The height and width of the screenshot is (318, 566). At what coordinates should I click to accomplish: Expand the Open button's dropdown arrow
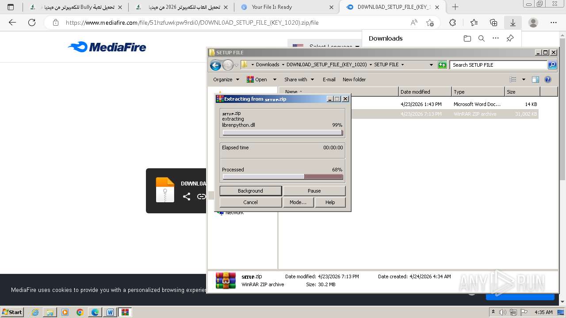(274, 79)
